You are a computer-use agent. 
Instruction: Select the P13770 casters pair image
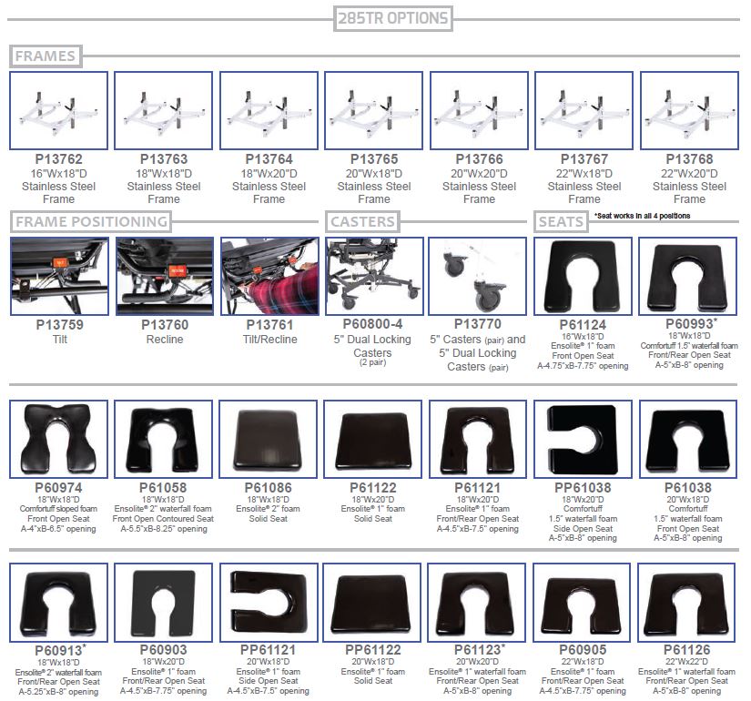point(478,277)
